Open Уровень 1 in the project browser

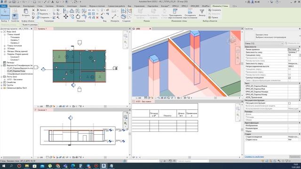tap(15, 40)
